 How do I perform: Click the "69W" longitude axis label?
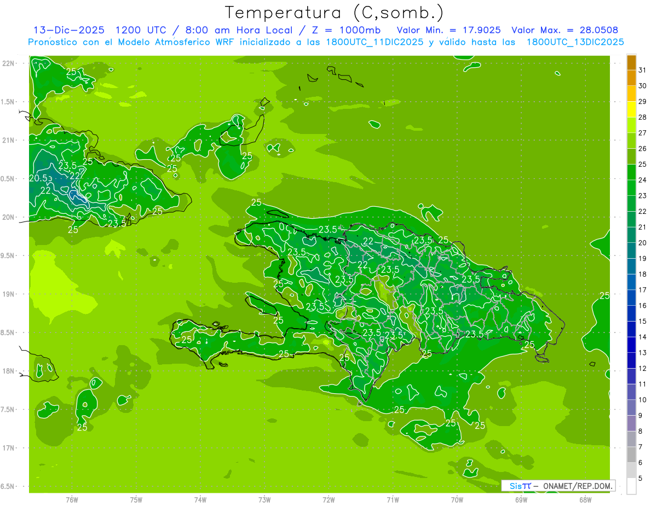pyautogui.click(x=521, y=499)
